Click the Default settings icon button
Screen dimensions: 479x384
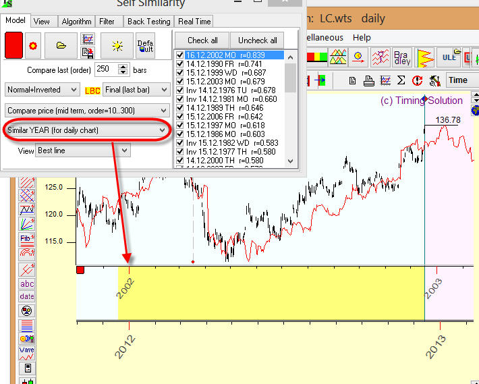pos(145,46)
